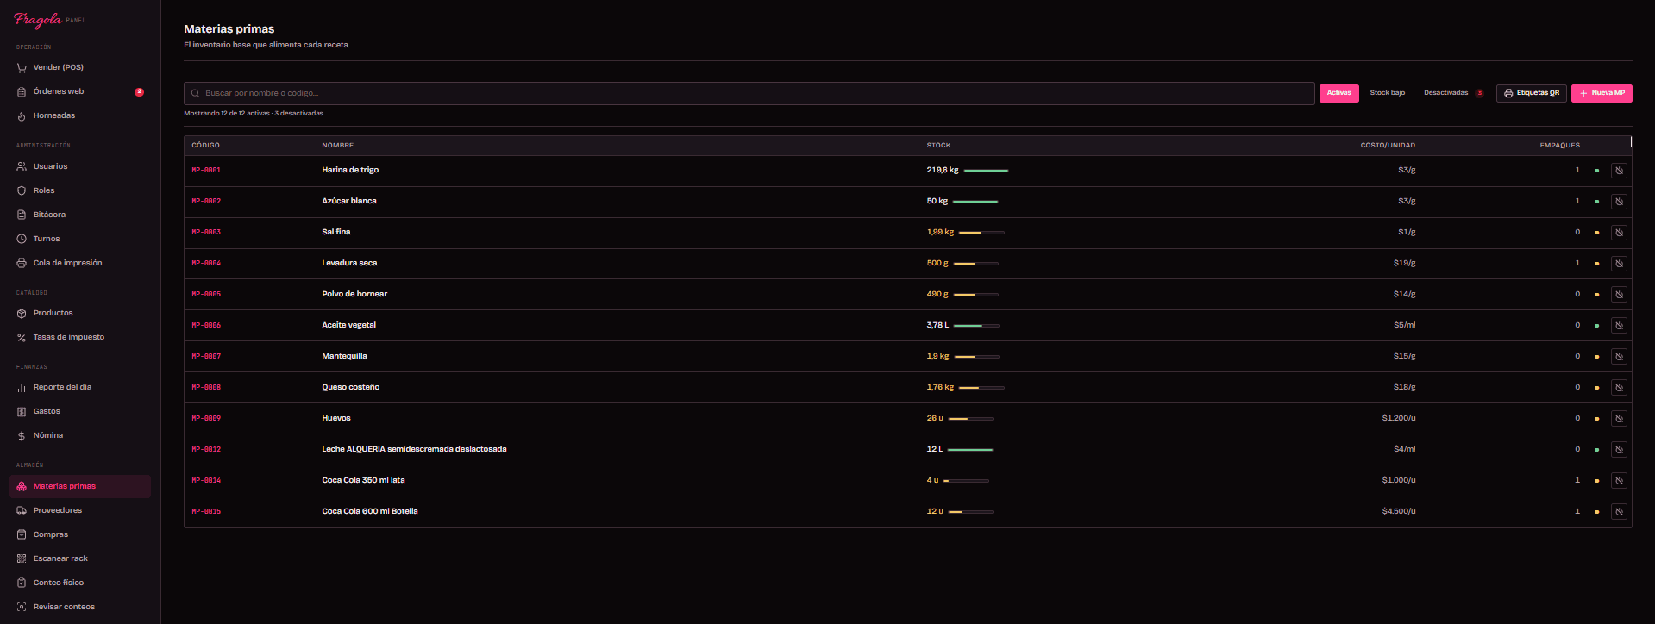This screenshot has height=624, width=1655.
Task: Create a Nueva MP
Action: (x=1602, y=93)
